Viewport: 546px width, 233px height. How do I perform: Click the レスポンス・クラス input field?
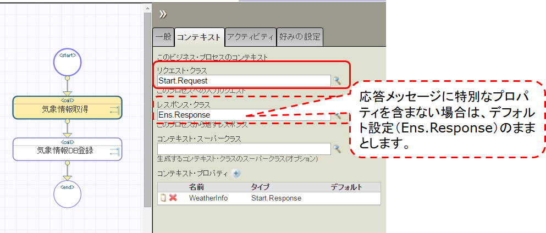[x=243, y=115]
